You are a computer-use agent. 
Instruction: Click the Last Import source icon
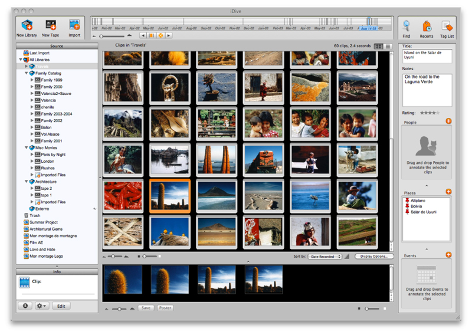click(26, 52)
